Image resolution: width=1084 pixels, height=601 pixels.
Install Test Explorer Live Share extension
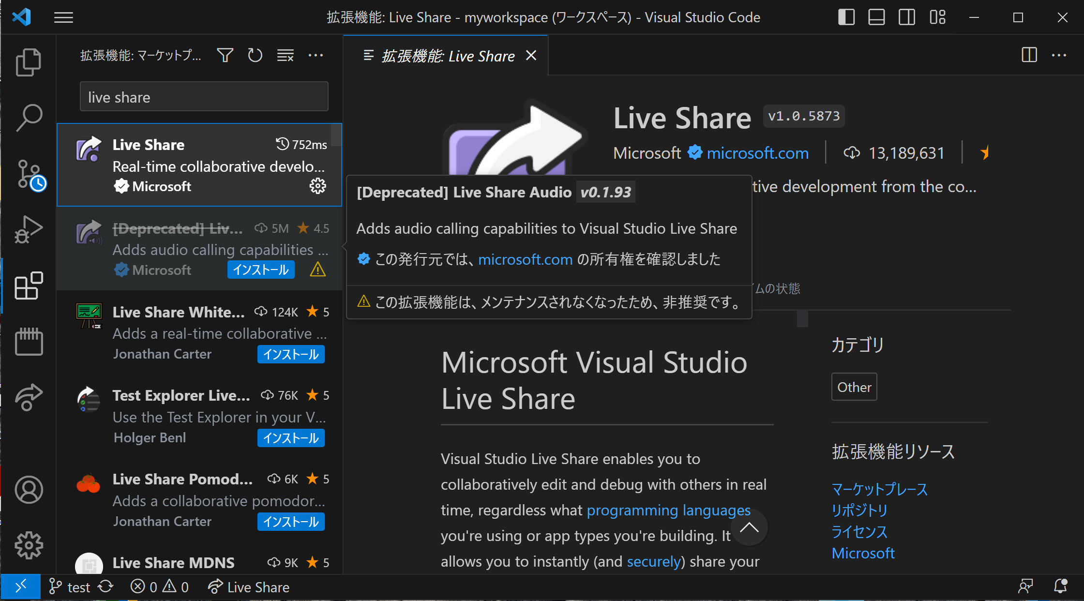[291, 438]
